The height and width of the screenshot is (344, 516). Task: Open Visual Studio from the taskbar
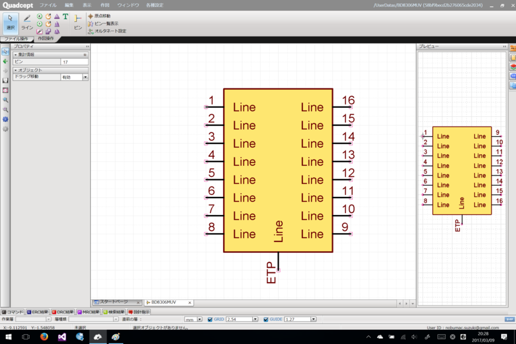tap(62, 337)
